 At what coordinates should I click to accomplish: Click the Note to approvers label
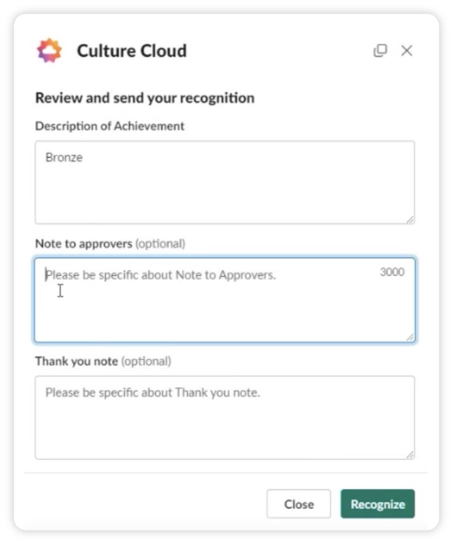(x=84, y=244)
